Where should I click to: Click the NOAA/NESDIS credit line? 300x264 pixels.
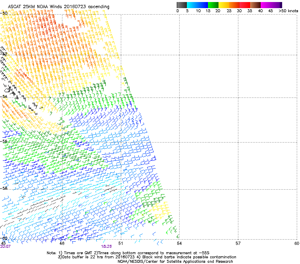click(175, 262)
